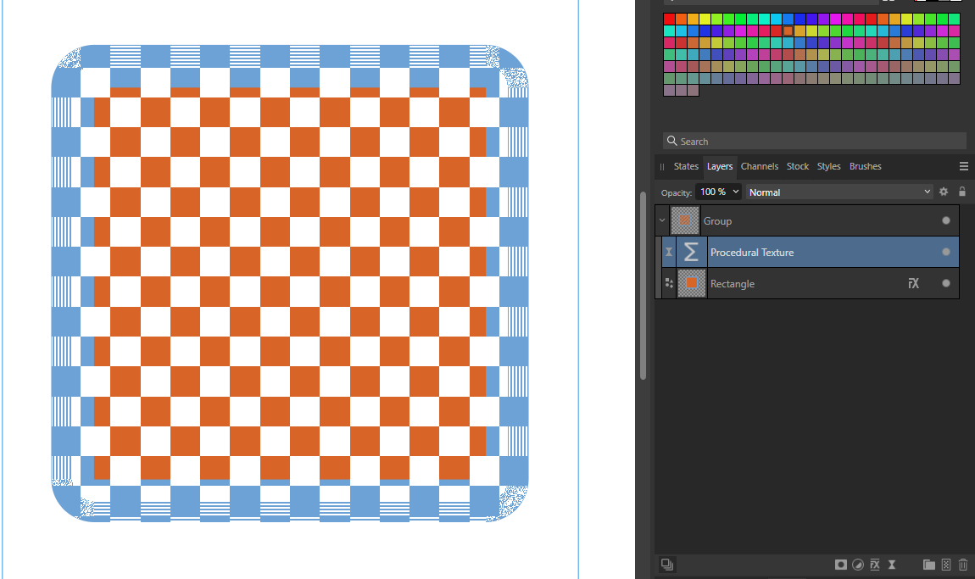Switch to the Channels tab
Viewport: 975px width, 579px height.
point(760,166)
